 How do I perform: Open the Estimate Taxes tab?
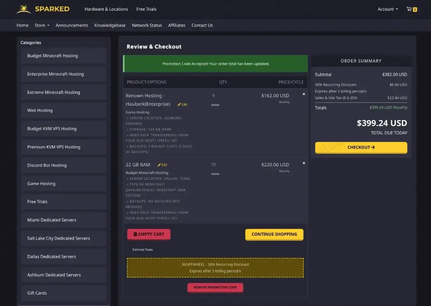pyautogui.click(x=143, y=250)
